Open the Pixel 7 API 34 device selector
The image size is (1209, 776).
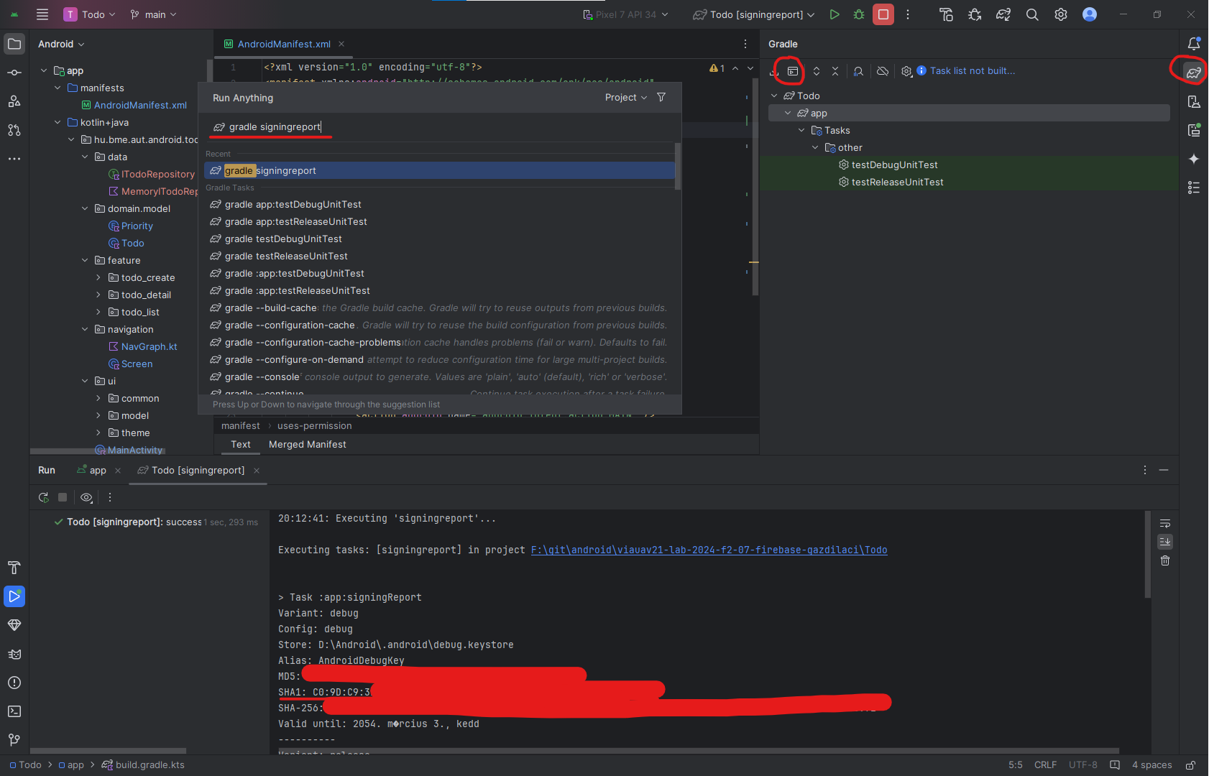click(x=625, y=14)
